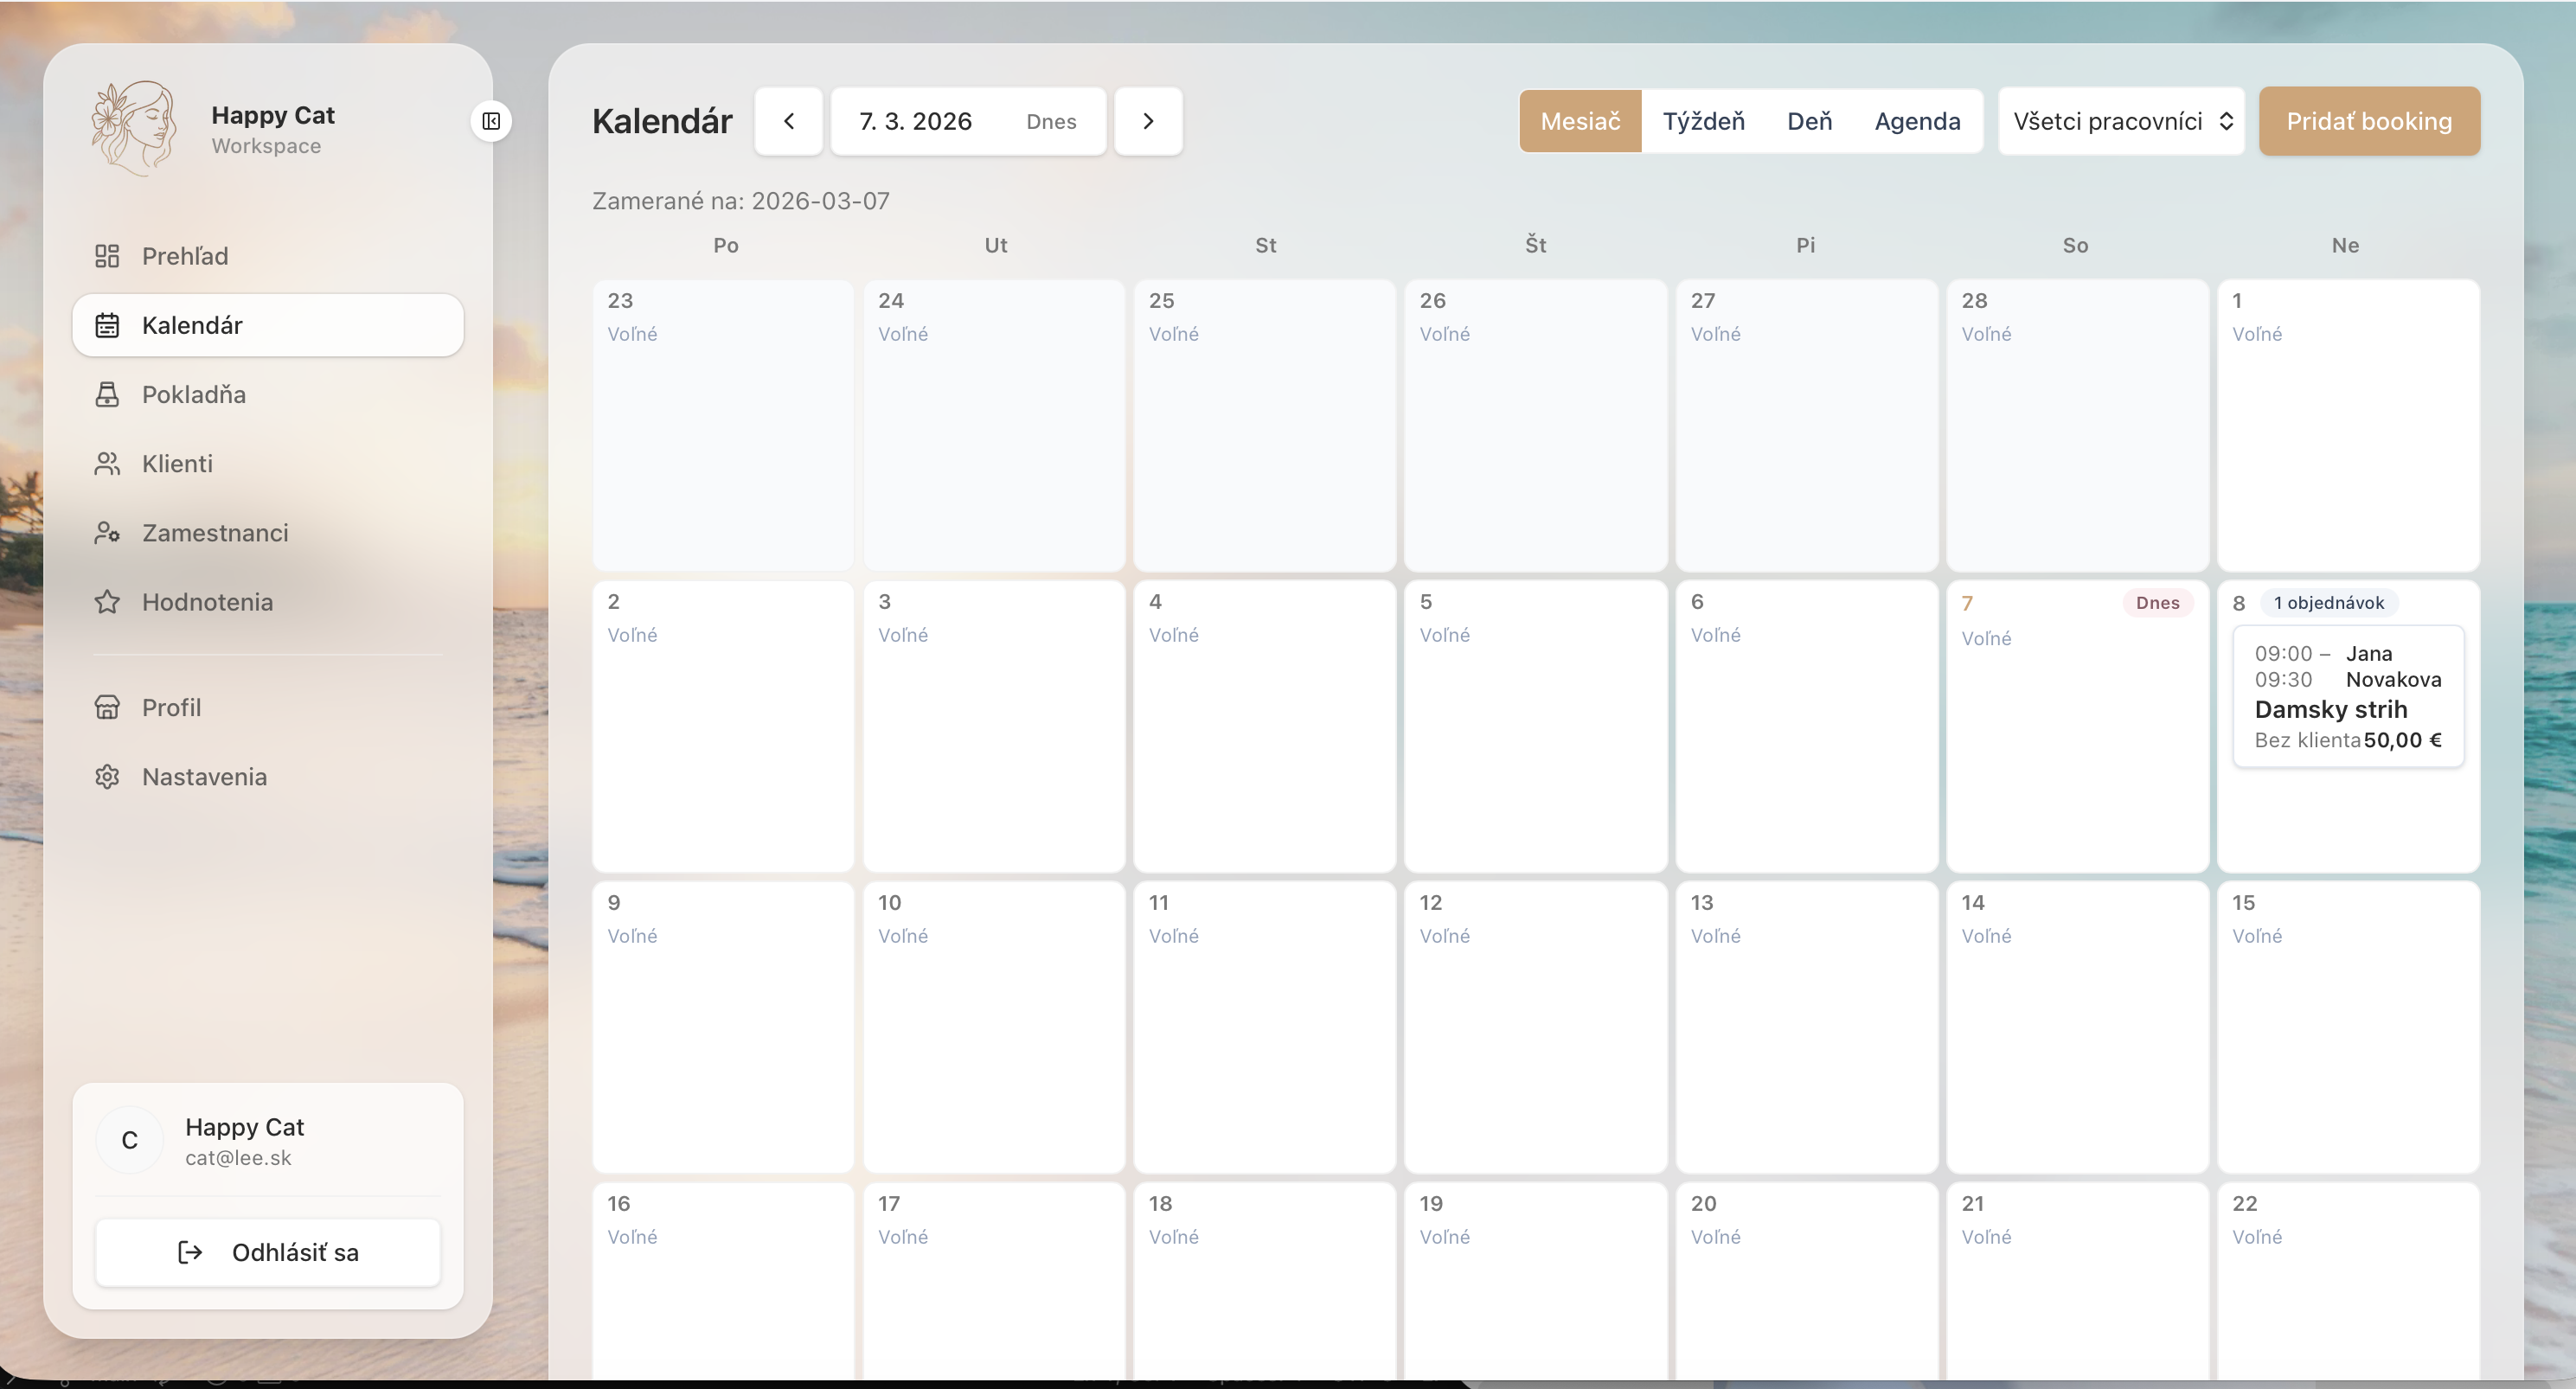The image size is (2576, 1389).
Task: Select the Kalendár sidebar icon
Action: click(x=108, y=324)
